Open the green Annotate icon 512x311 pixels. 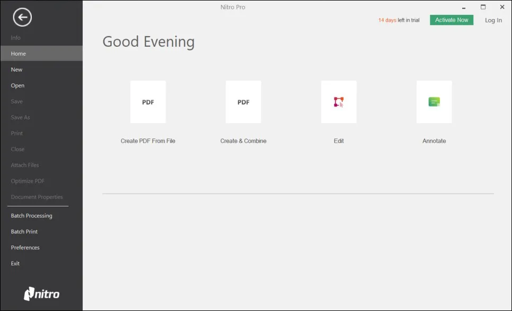click(434, 102)
